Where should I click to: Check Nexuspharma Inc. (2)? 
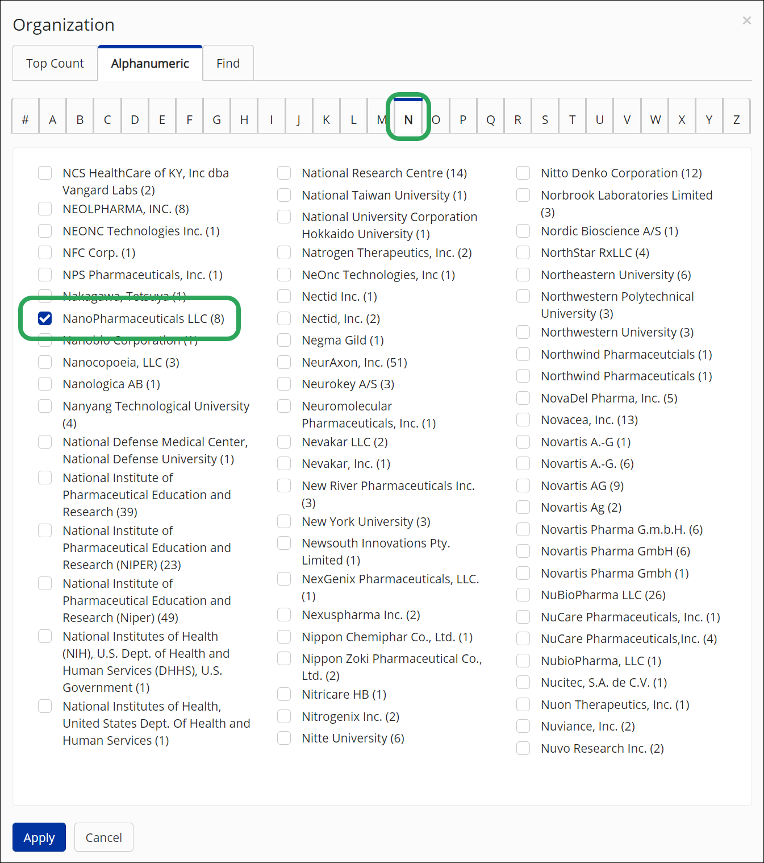[x=284, y=615]
